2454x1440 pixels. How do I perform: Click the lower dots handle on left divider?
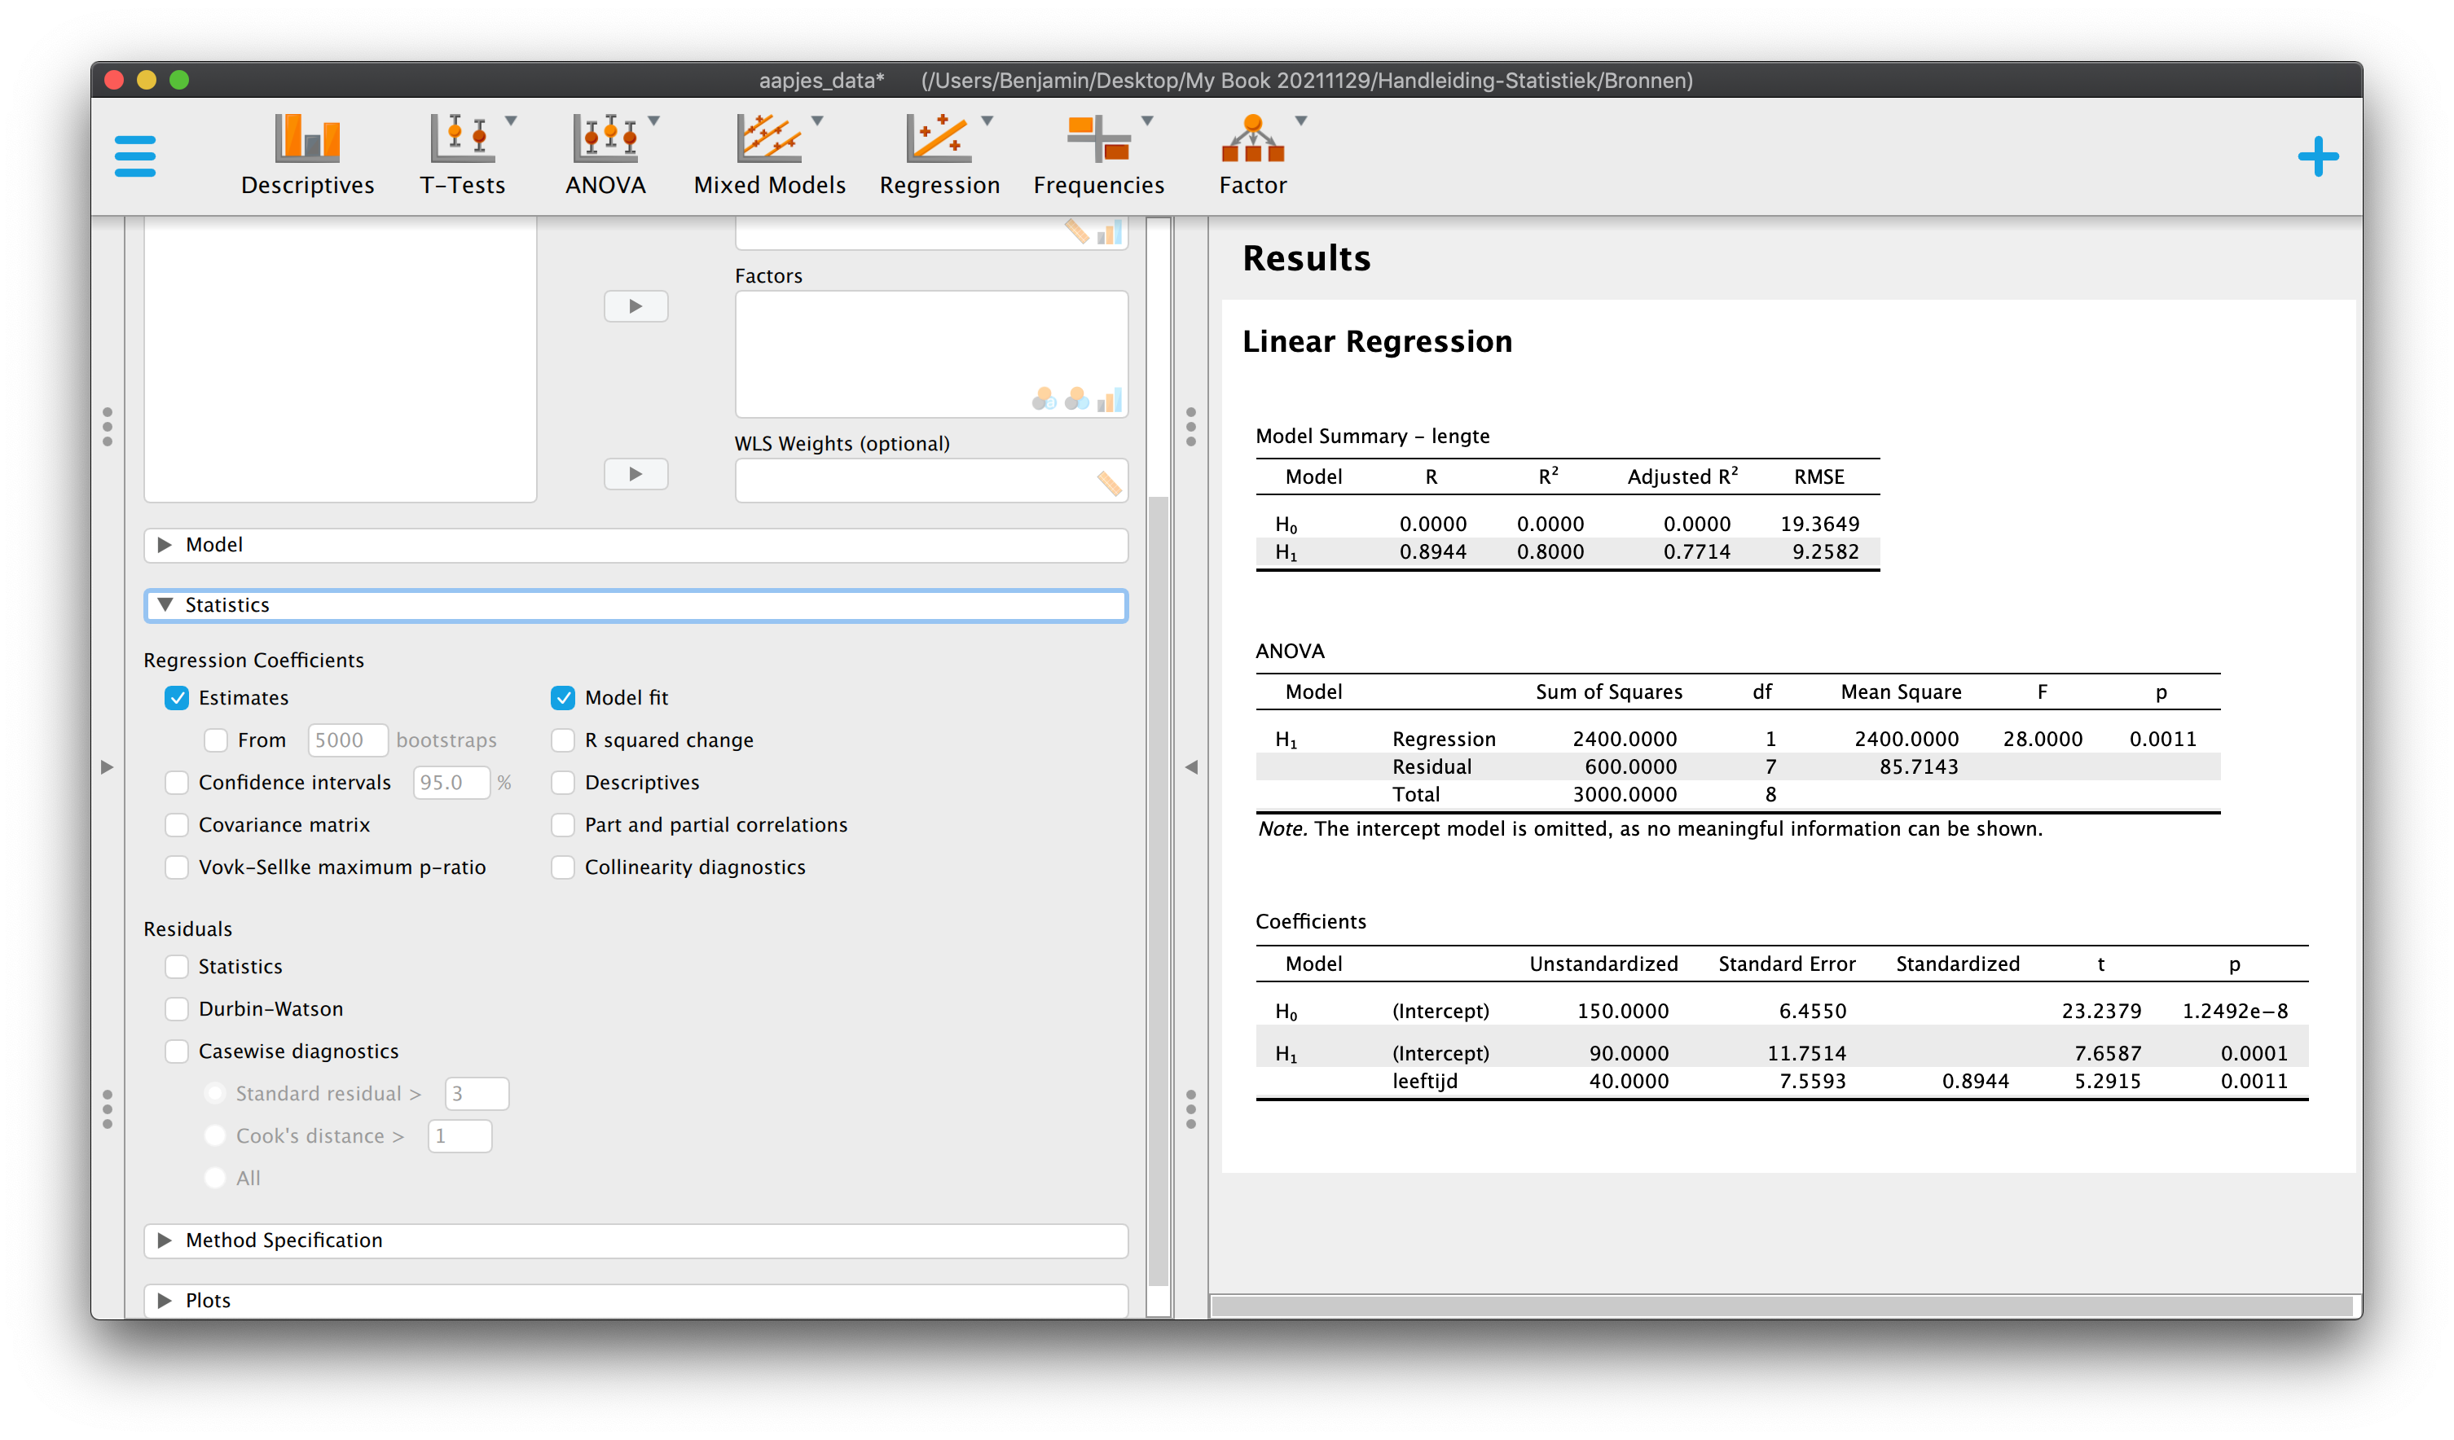(x=107, y=1109)
